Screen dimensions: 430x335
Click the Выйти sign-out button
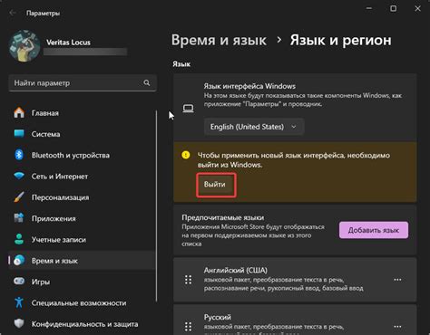click(x=216, y=185)
